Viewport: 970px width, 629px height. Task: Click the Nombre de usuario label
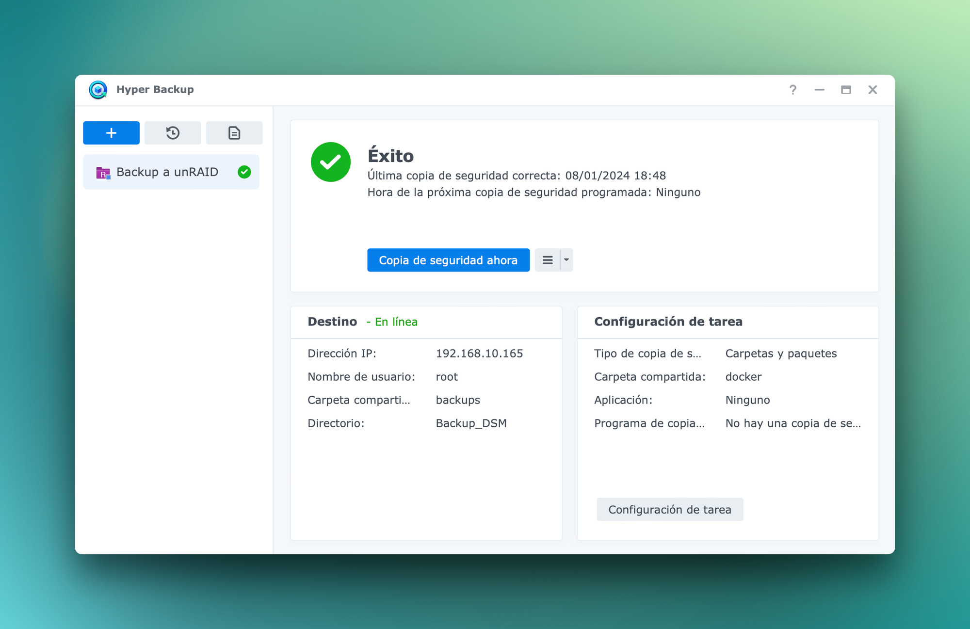(x=361, y=377)
